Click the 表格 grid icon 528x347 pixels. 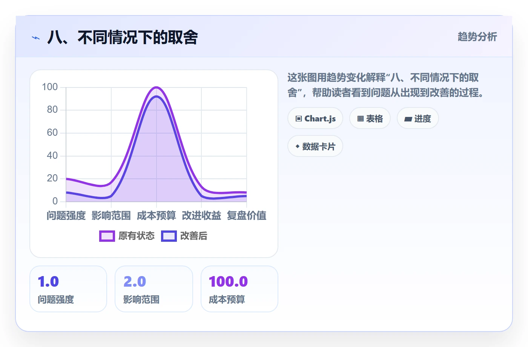pos(361,119)
